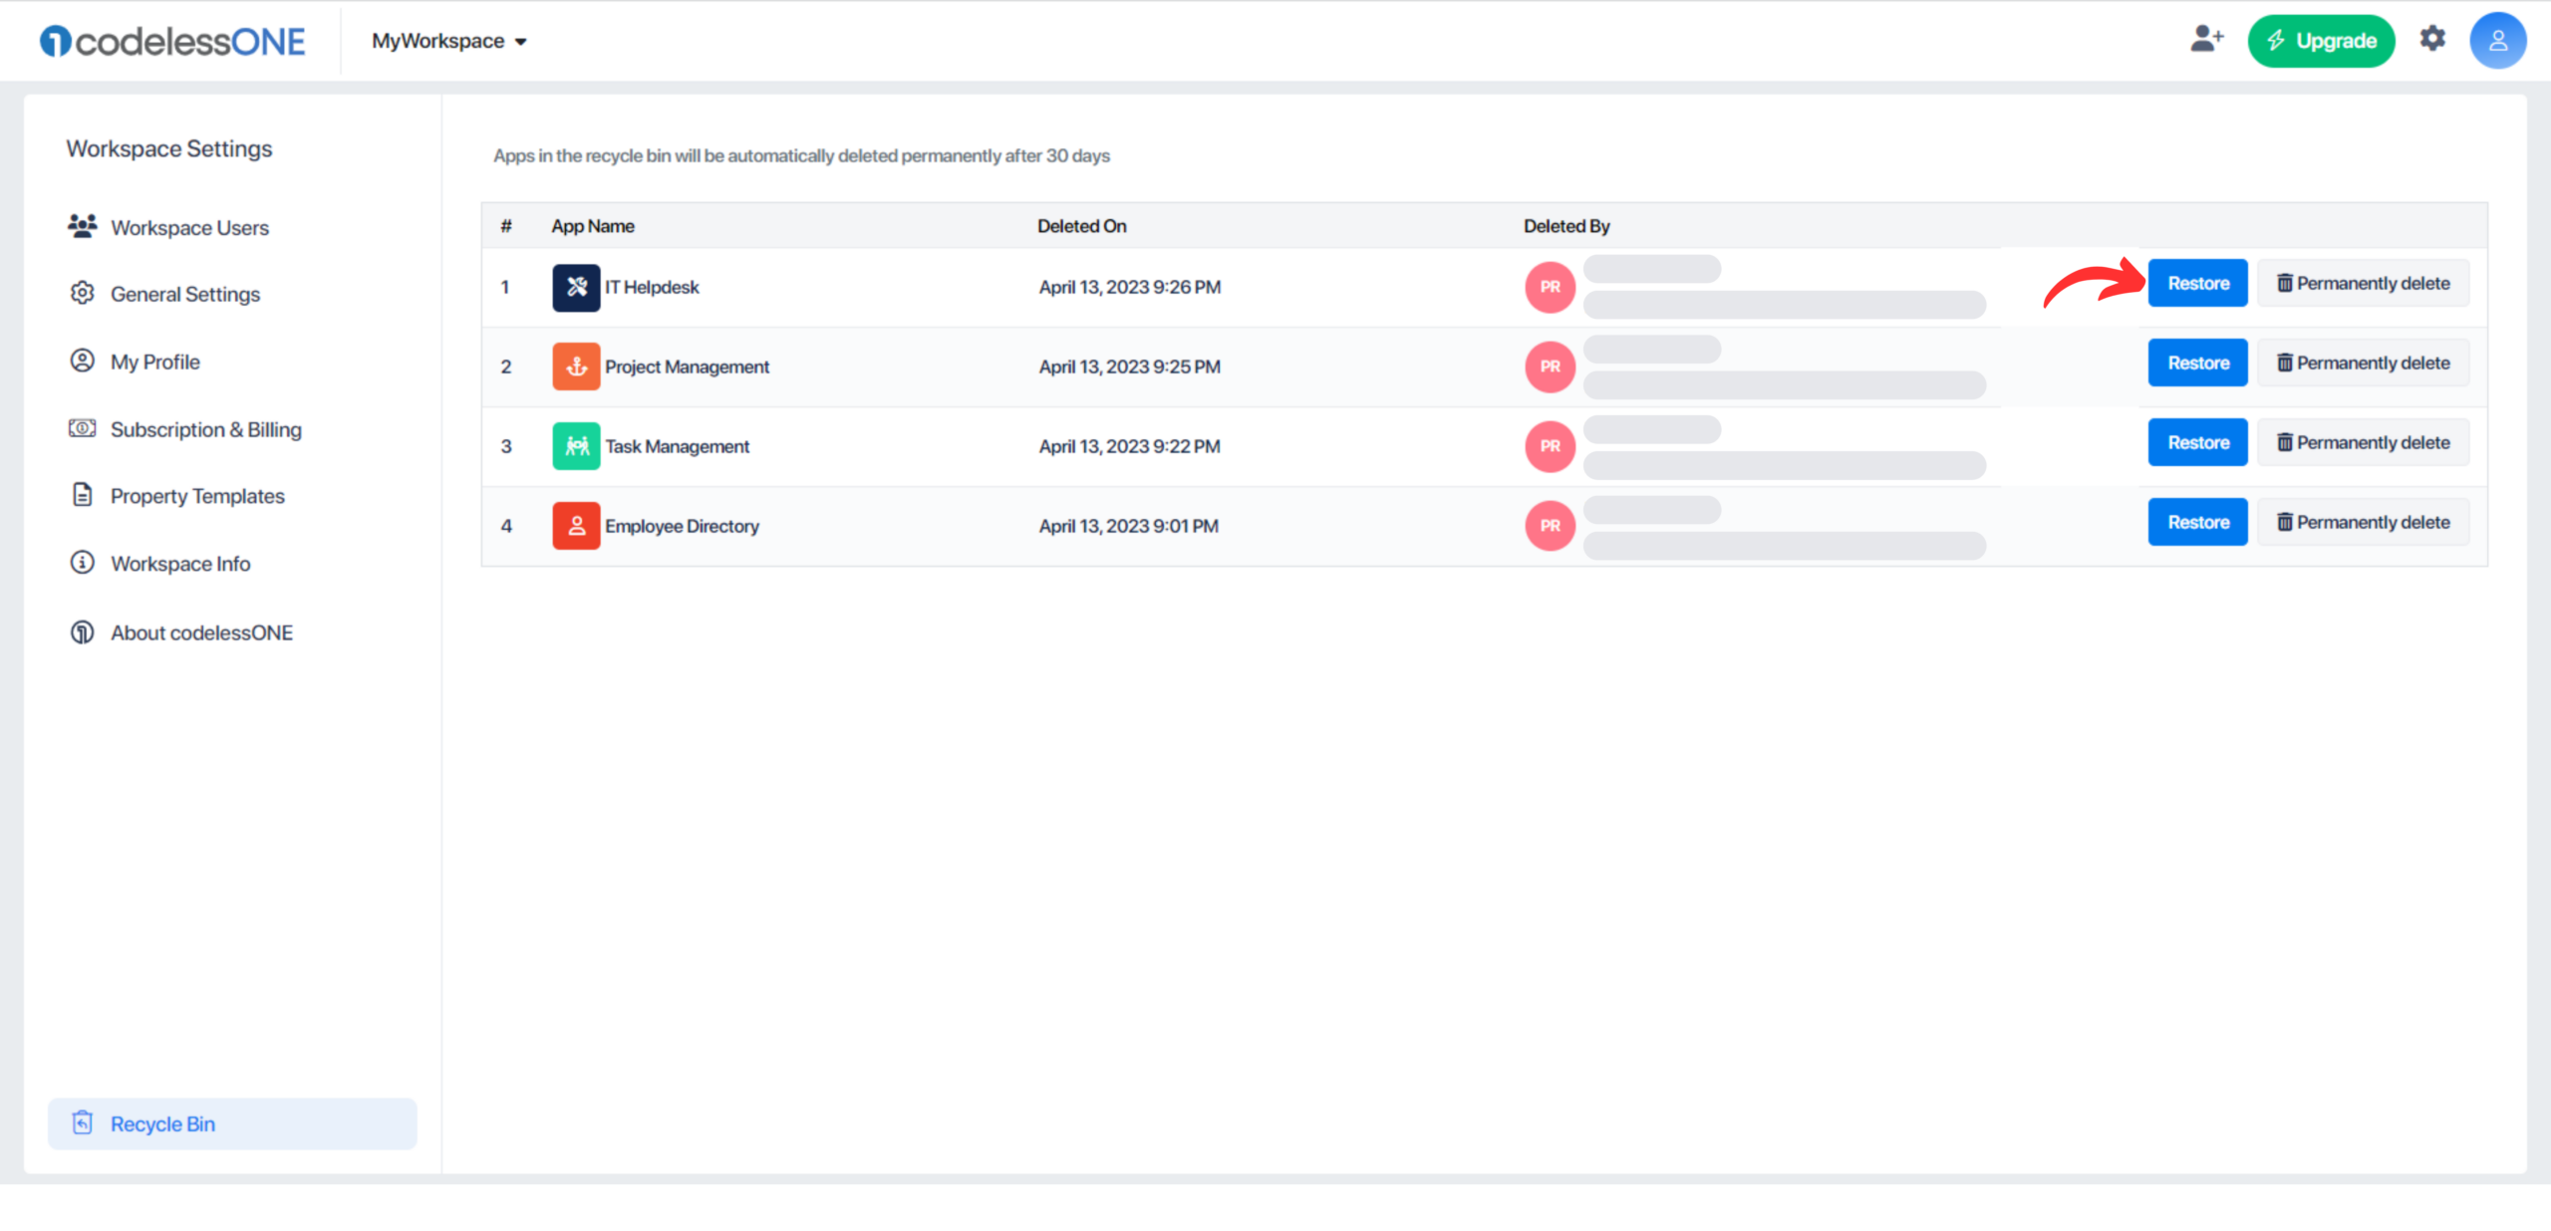Permanently delete Employee Directory
This screenshot has width=2551, height=1231.
pos(2363,522)
